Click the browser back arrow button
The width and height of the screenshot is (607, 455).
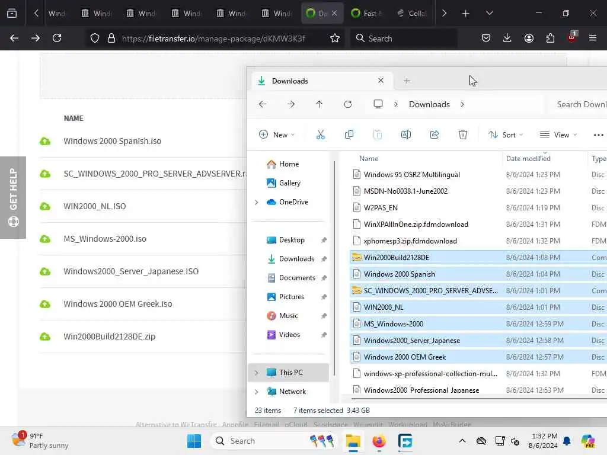[x=14, y=38]
